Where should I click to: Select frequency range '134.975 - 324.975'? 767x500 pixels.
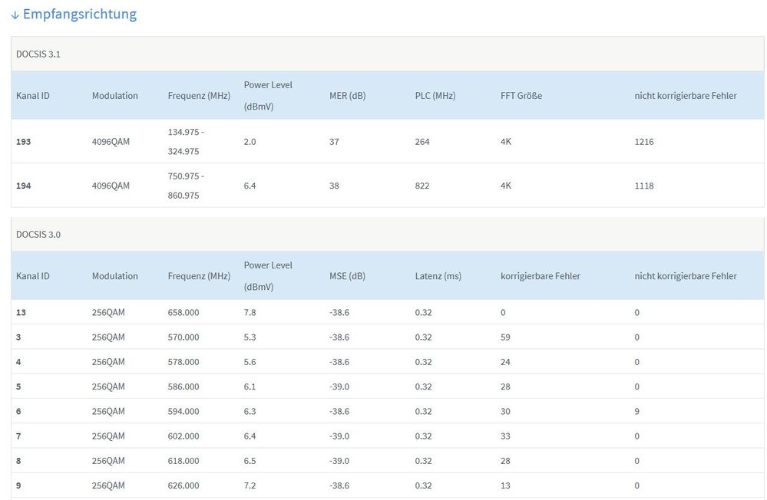coord(186,142)
